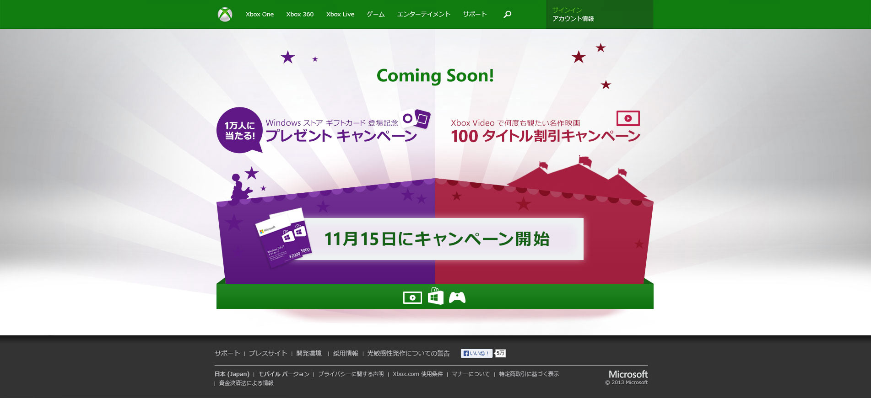Viewport: 871px width, 398px height.
Task: Open Xbox.com 使用条件 link
Action: [417, 374]
